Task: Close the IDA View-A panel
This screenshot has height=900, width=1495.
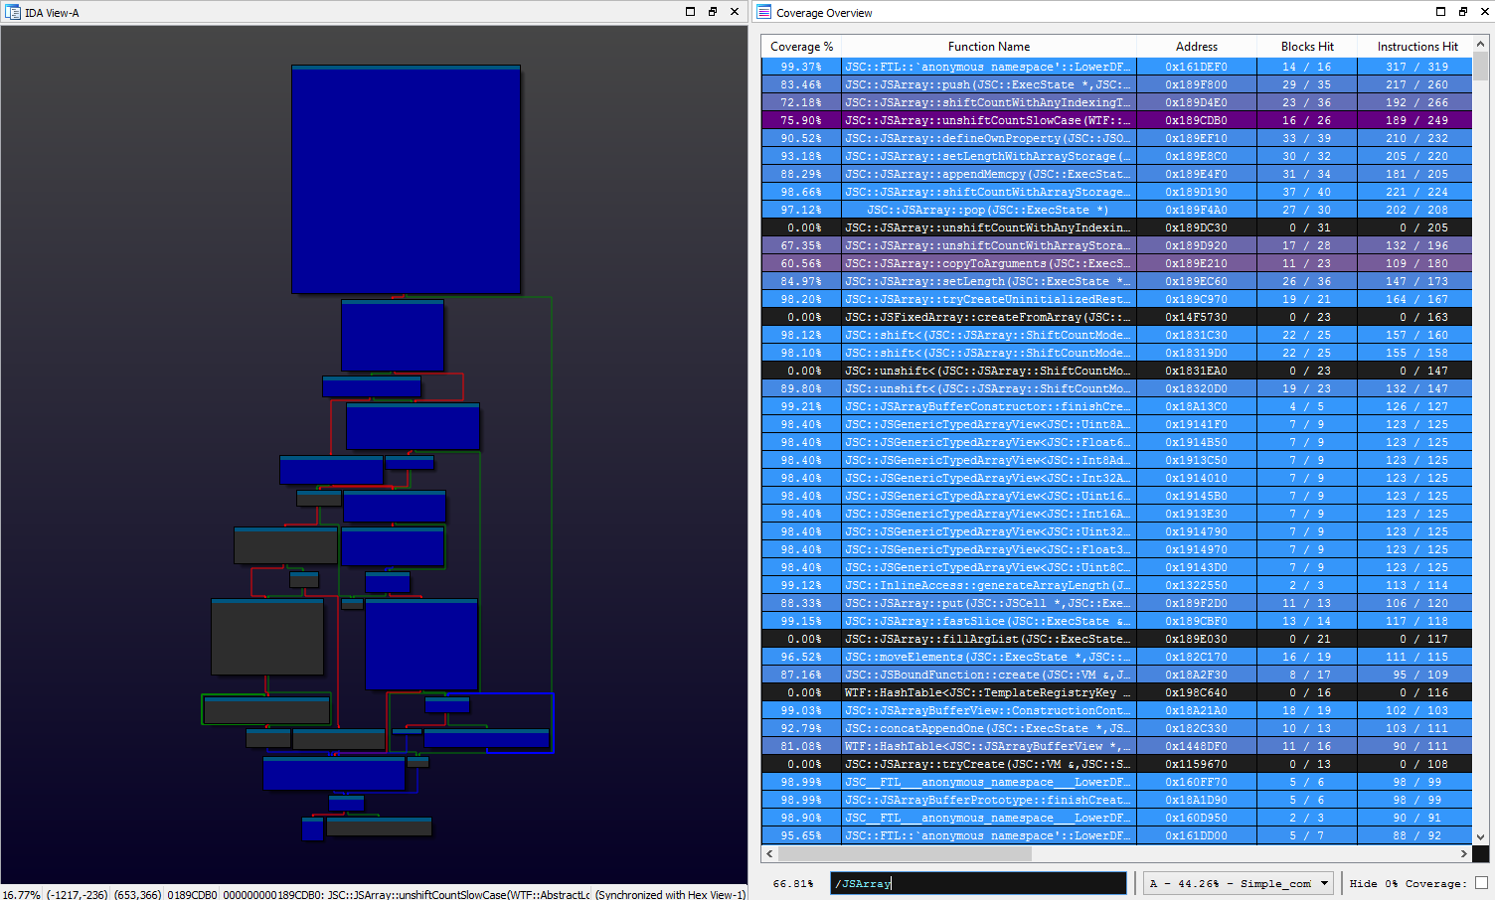Action: [x=735, y=12]
